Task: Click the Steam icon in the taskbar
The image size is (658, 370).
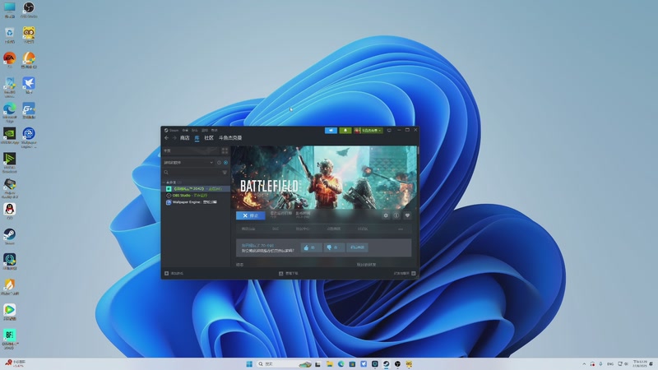Action: coord(386,363)
